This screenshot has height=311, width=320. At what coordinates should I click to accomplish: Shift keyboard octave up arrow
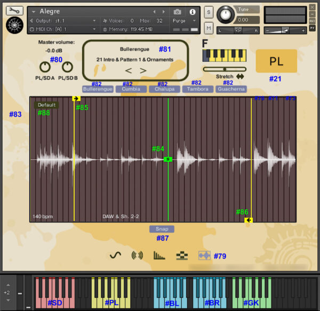8,285
